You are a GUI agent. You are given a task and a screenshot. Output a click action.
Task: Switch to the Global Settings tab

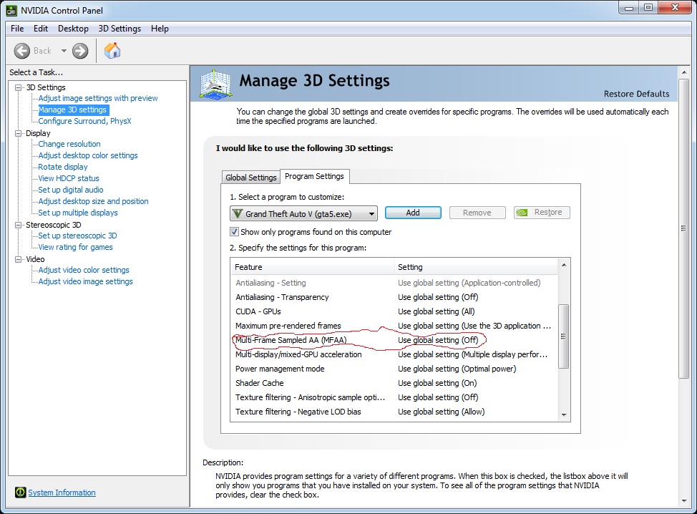point(250,178)
